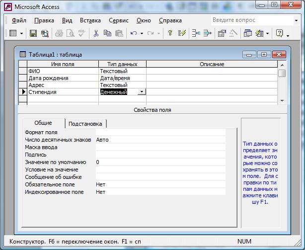
Task: Click the New Object icon
Action: point(259,33)
